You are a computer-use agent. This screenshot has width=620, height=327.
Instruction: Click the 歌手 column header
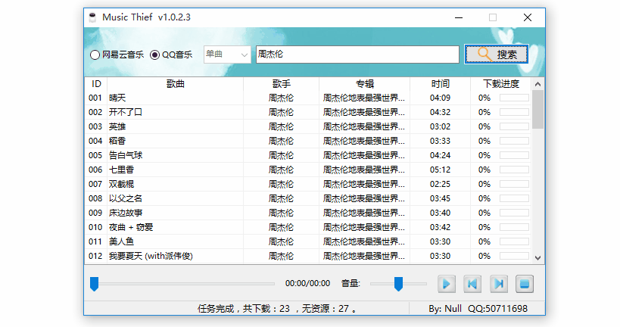pyautogui.click(x=281, y=84)
